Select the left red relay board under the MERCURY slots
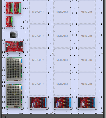This screenshot has width=106, height=118. click(38, 103)
